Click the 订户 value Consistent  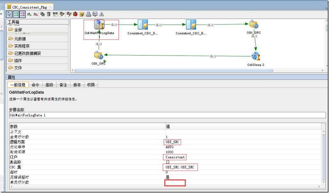pyautogui.click(x=175, y=157)
